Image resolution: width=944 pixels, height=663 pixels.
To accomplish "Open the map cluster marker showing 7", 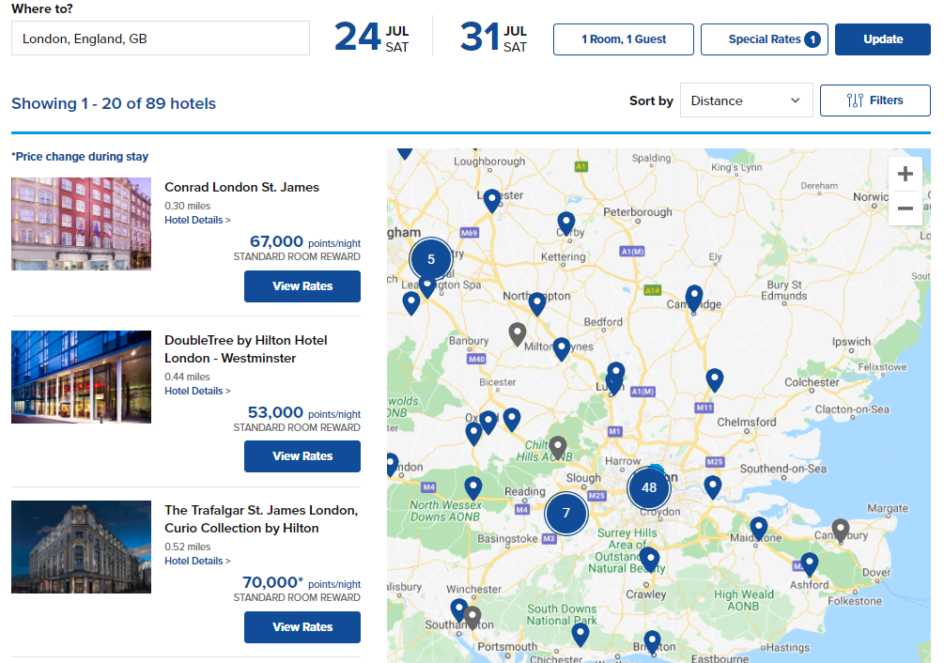I will click(x=565, y=513).
